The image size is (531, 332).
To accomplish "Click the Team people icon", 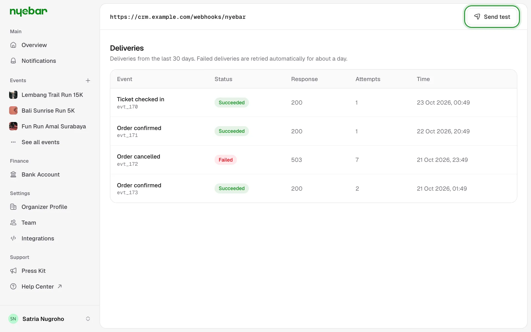I will point(13,223).
